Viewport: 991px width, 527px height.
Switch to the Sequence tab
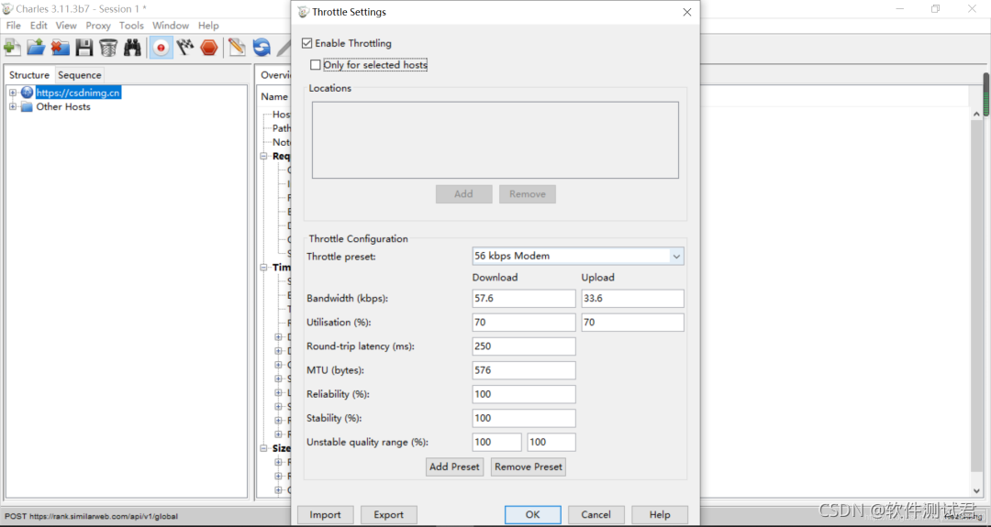[80, 74]
